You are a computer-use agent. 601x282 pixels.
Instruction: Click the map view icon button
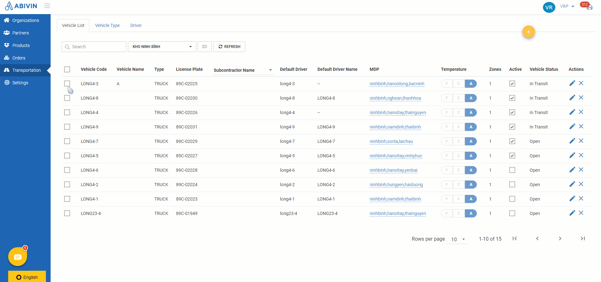point(205,47)
